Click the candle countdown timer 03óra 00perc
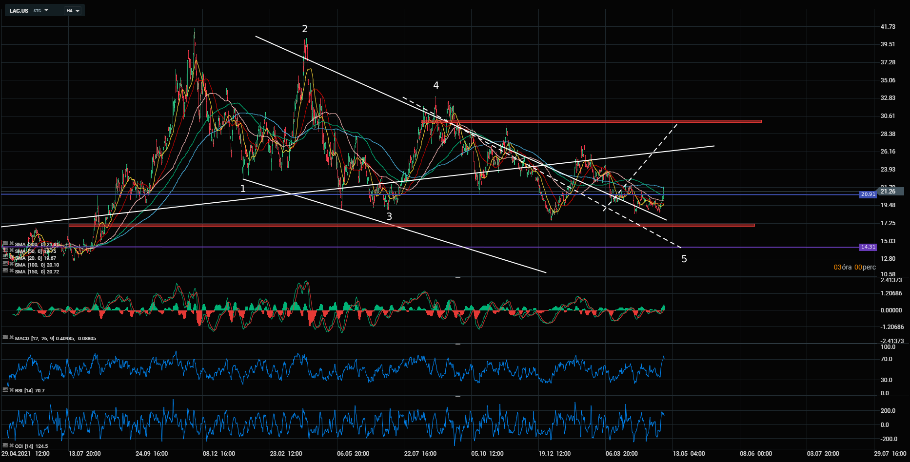Viewport: 910px width, 462px height. point(854,267)
